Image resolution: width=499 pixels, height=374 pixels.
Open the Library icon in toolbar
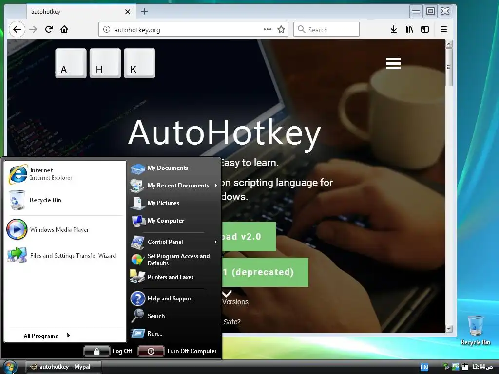pos(409,30)
